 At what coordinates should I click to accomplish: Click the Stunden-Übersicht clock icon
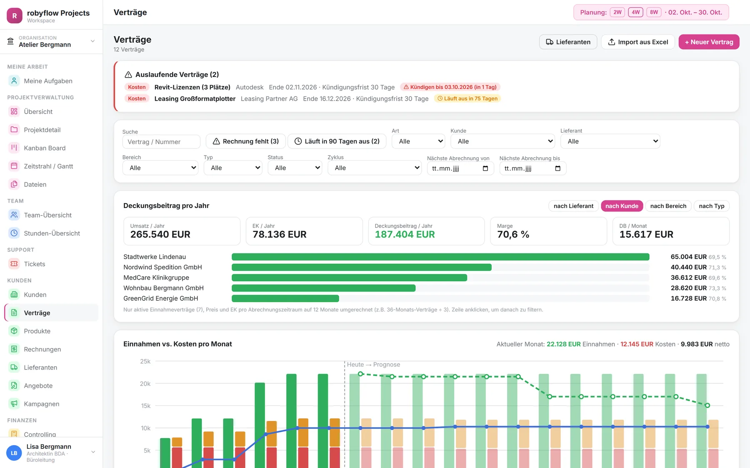(x=14, y=233)
